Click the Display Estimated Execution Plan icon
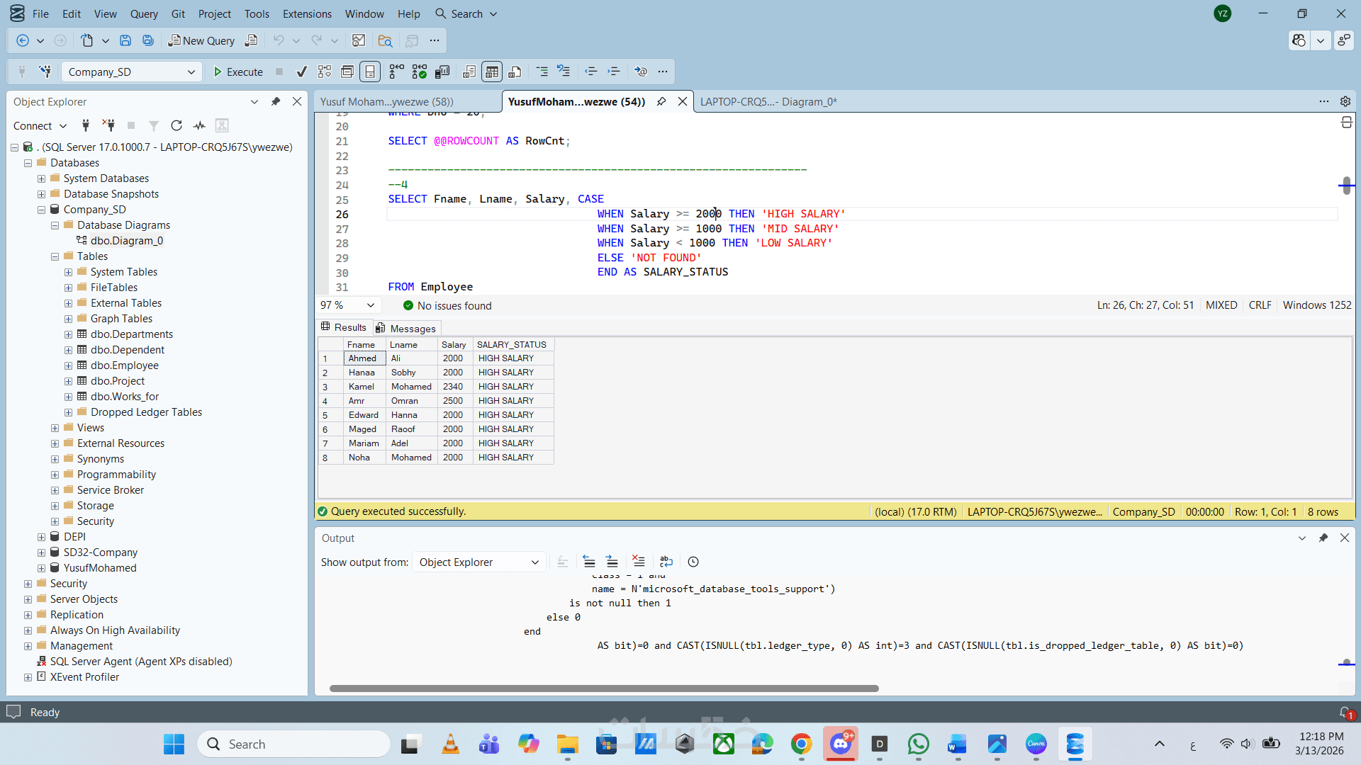 [325, 72]
